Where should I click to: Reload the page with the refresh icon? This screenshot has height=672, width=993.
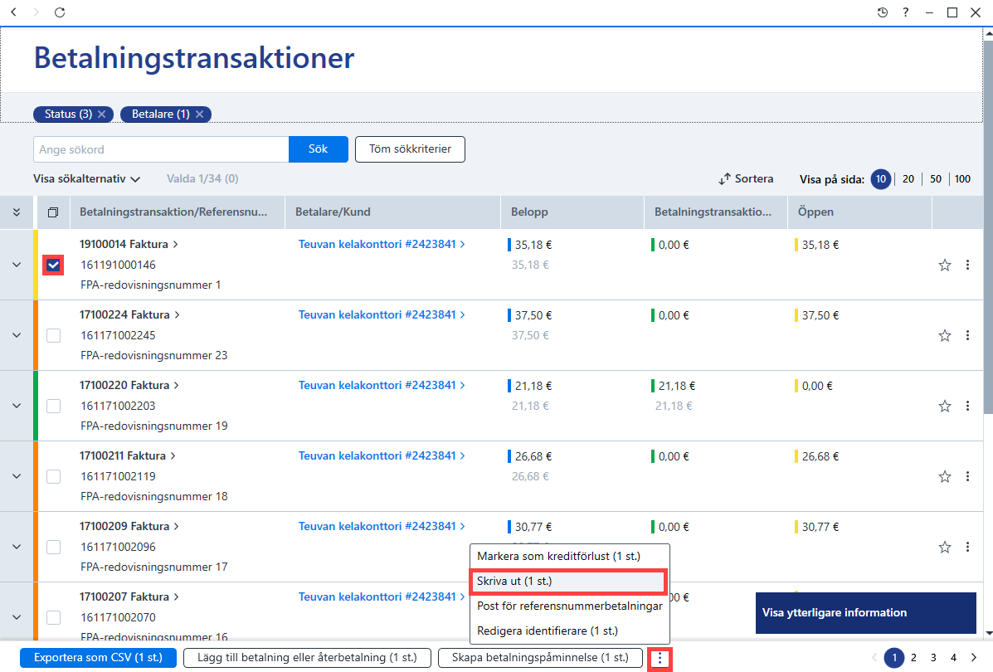[x=60, y=12]
